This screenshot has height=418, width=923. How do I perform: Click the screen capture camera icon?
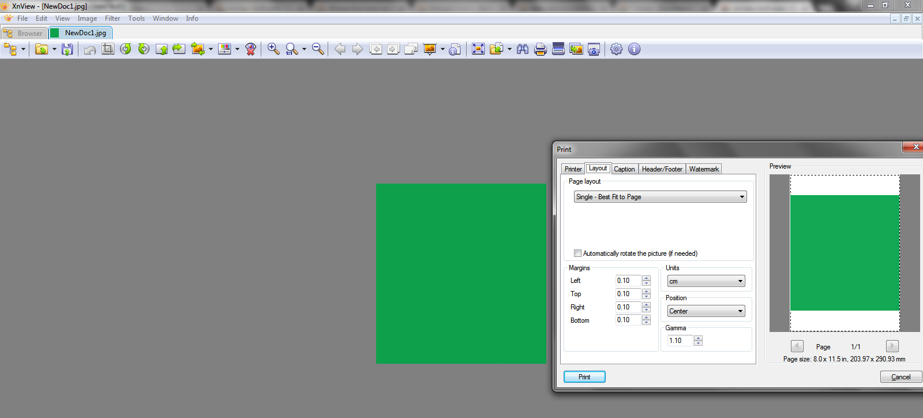(x=594, y=49)
